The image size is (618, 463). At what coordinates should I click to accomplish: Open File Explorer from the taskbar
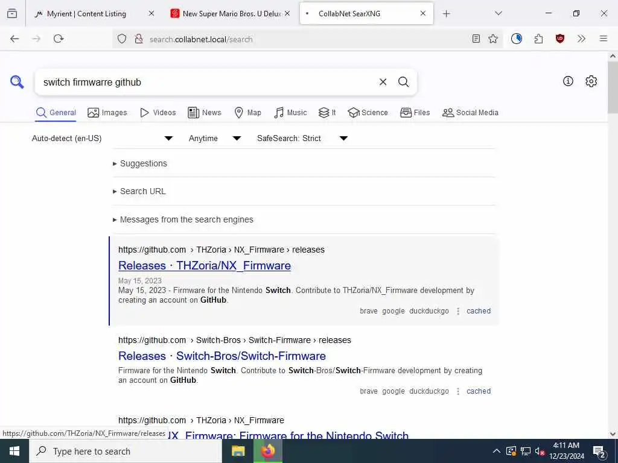coord(238,451)
